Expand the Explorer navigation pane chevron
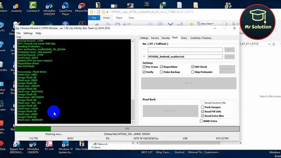The image size is (281, 158). tap(133, 143)
